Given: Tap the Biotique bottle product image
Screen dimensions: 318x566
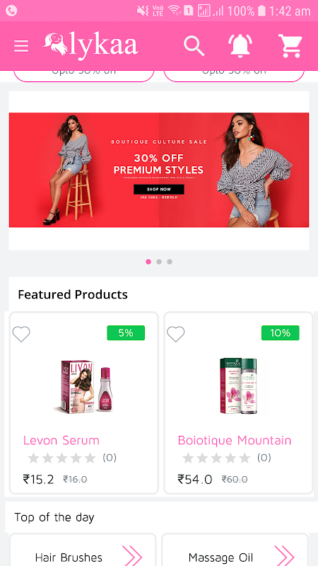Looking at the screenshot, I should tap(238, 386).
